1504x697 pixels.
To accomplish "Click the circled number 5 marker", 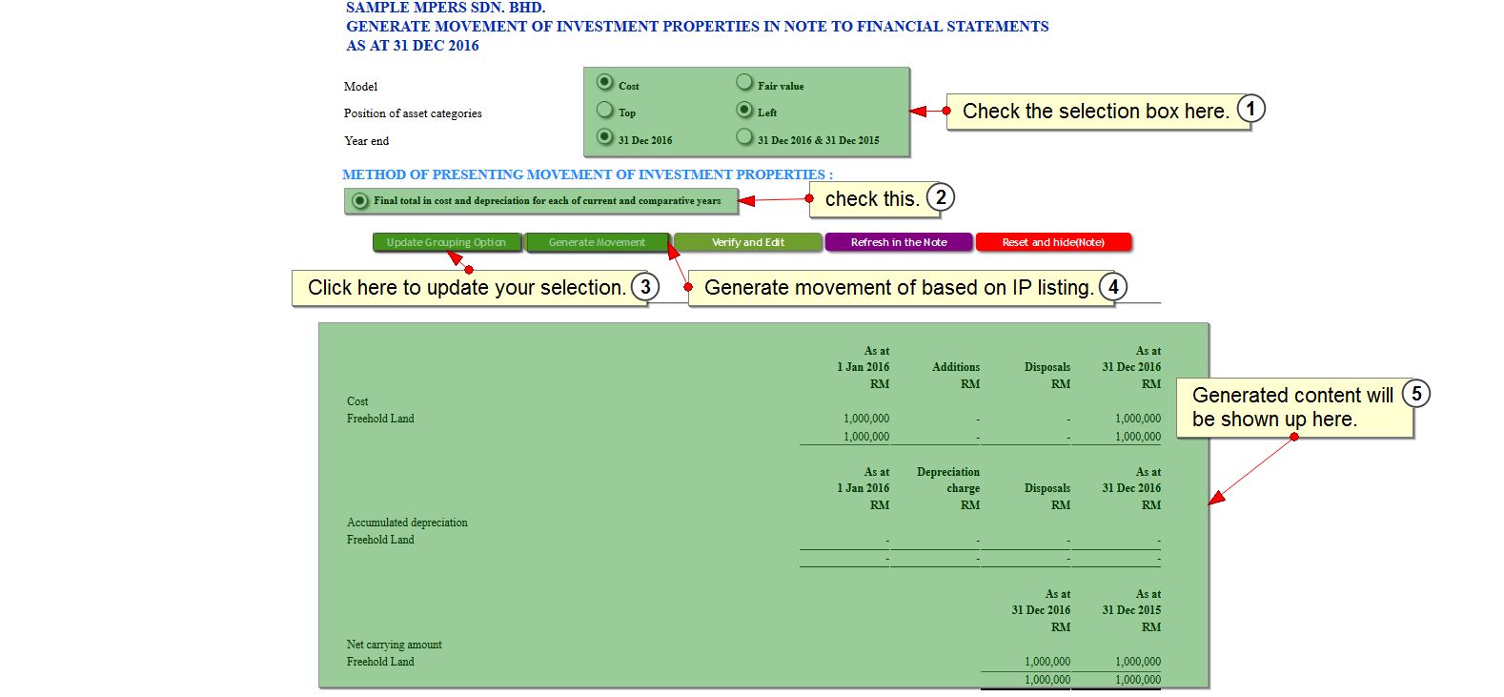I will [1415, 394].
